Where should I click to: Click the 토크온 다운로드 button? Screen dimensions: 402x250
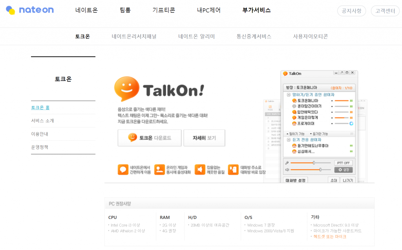point(150,138)
